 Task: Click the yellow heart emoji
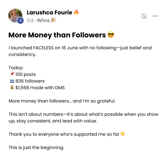tap(123, 134)
